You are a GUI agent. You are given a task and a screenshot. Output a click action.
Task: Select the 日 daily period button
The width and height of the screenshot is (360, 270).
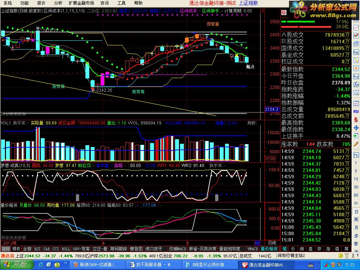pos(356,211)
